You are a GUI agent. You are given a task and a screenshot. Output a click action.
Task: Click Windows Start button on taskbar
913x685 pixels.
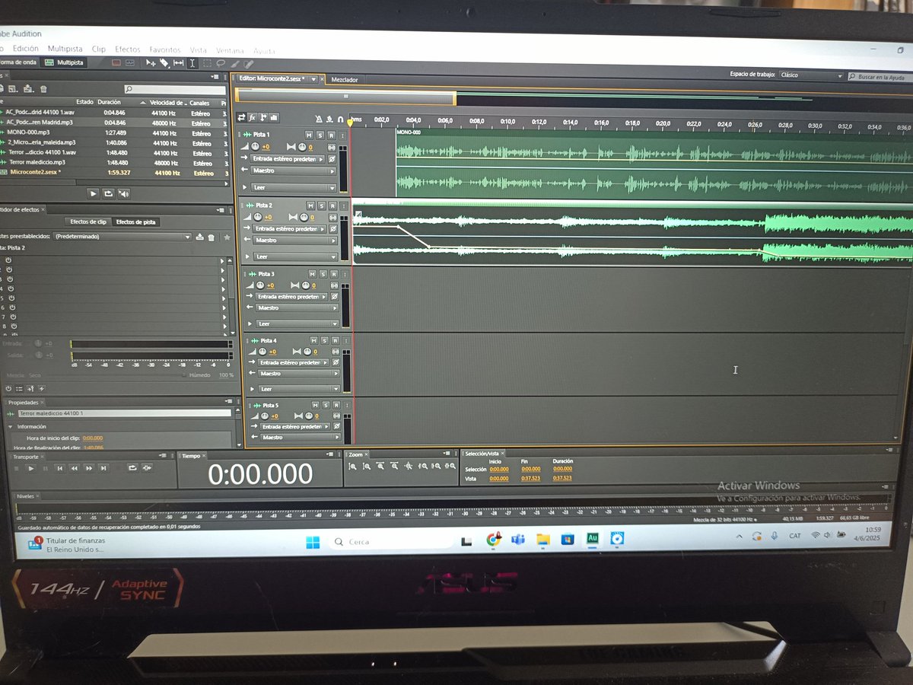tap(313, 541)
